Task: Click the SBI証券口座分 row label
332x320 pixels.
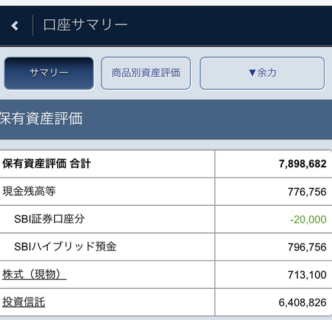Action: (x=49, y=219)
